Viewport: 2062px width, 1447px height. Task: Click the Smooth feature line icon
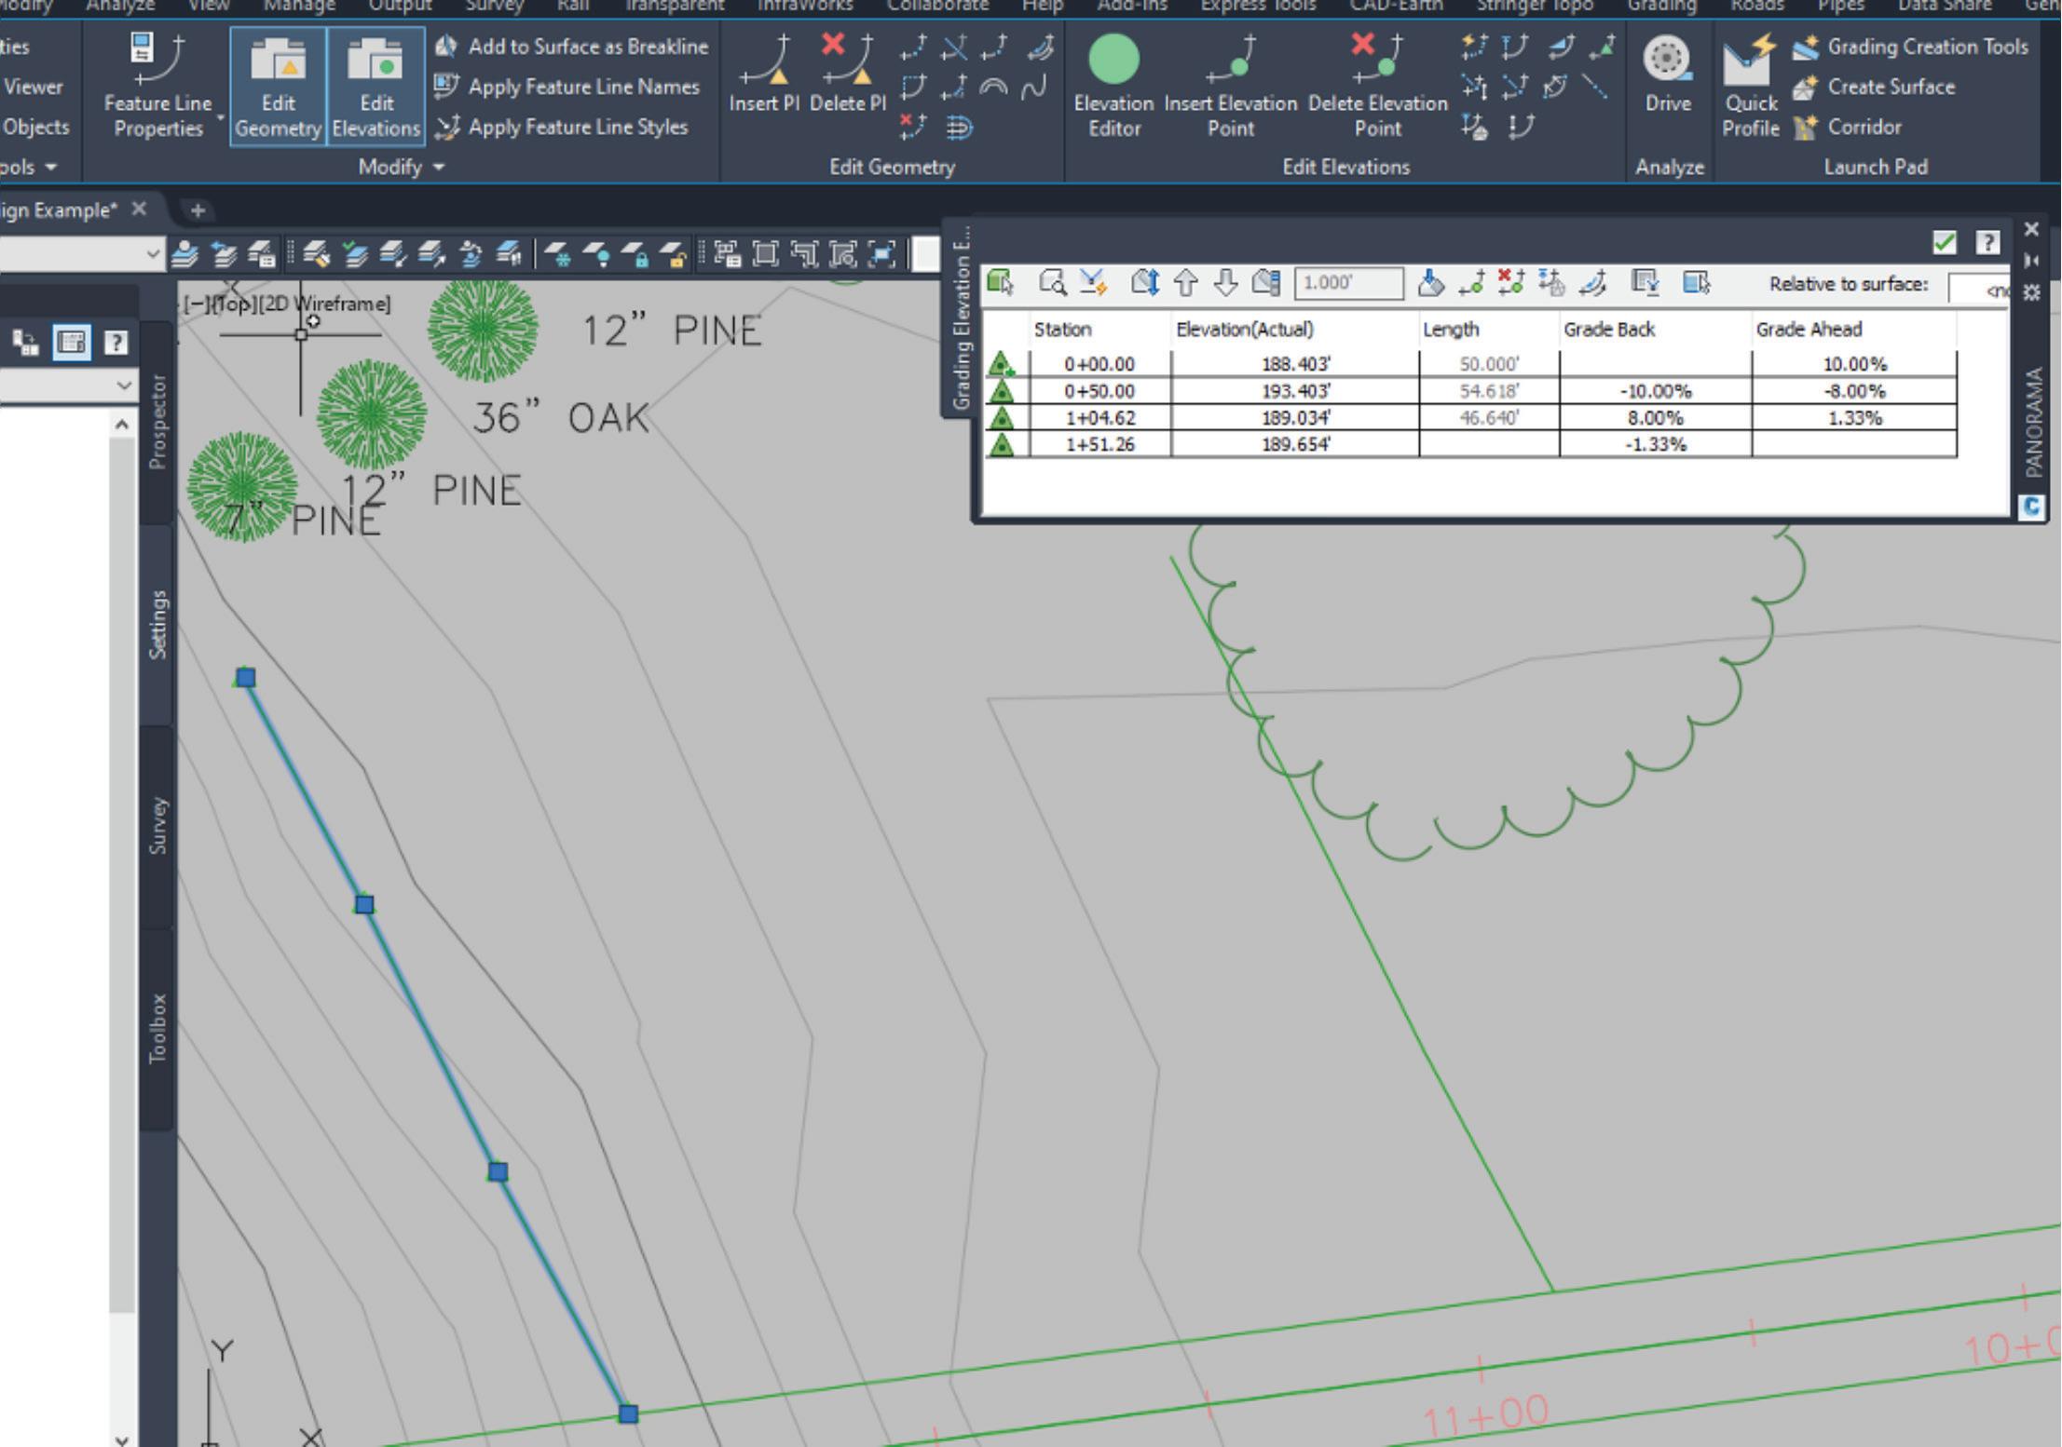click(1034, 88)
